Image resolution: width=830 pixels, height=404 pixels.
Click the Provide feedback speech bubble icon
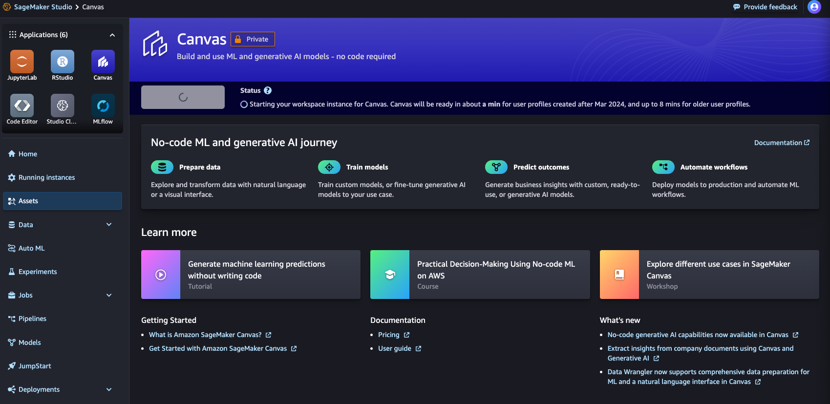(737, 7)
